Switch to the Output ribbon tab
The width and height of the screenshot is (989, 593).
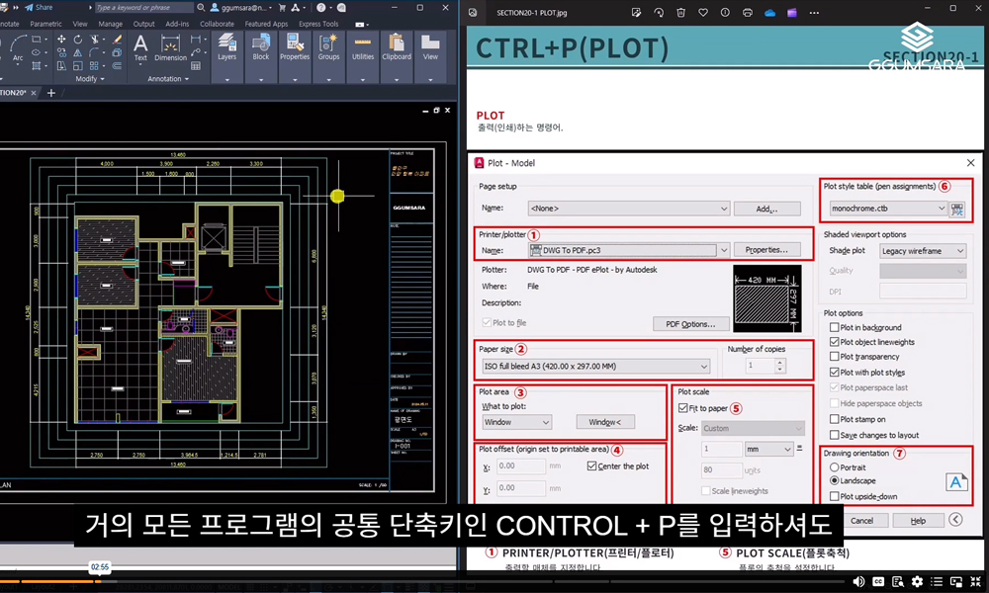click(143, 24)
